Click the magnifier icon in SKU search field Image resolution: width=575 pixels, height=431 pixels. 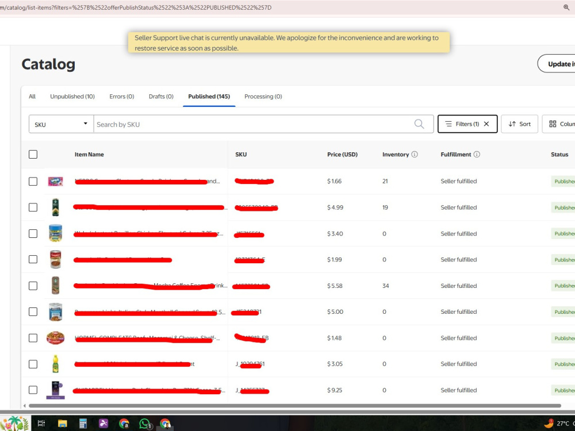(x=419, y=124)
